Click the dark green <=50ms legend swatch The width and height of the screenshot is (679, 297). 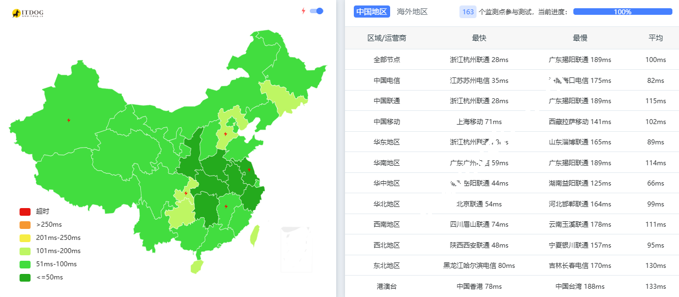25,277
